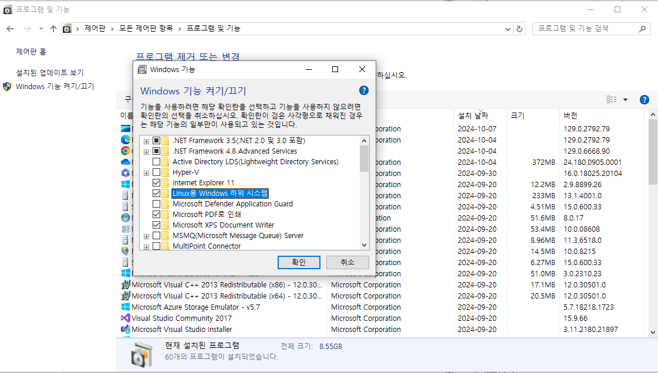Toggle .NET Framework 3.5 checkbox

[157, 140]
